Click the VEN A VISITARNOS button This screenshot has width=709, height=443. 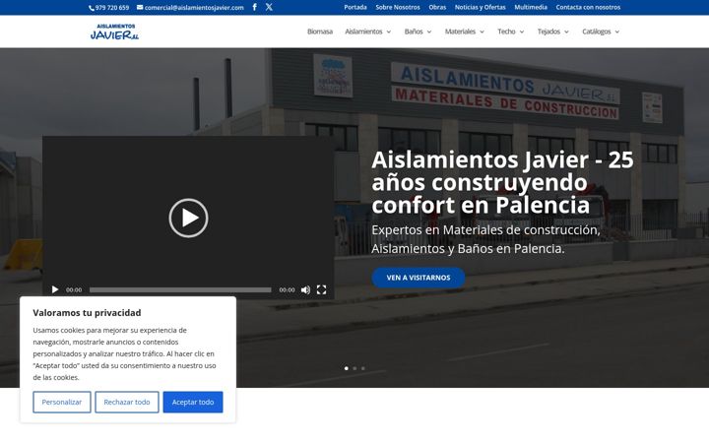[x=419, y=278]
